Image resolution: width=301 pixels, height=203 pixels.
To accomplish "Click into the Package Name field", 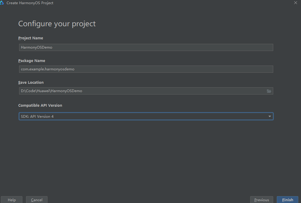I will 146,69.
